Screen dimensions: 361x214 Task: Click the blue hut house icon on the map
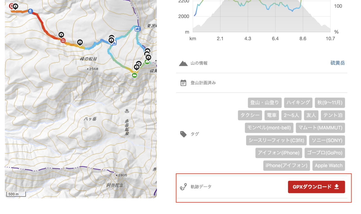137,29
